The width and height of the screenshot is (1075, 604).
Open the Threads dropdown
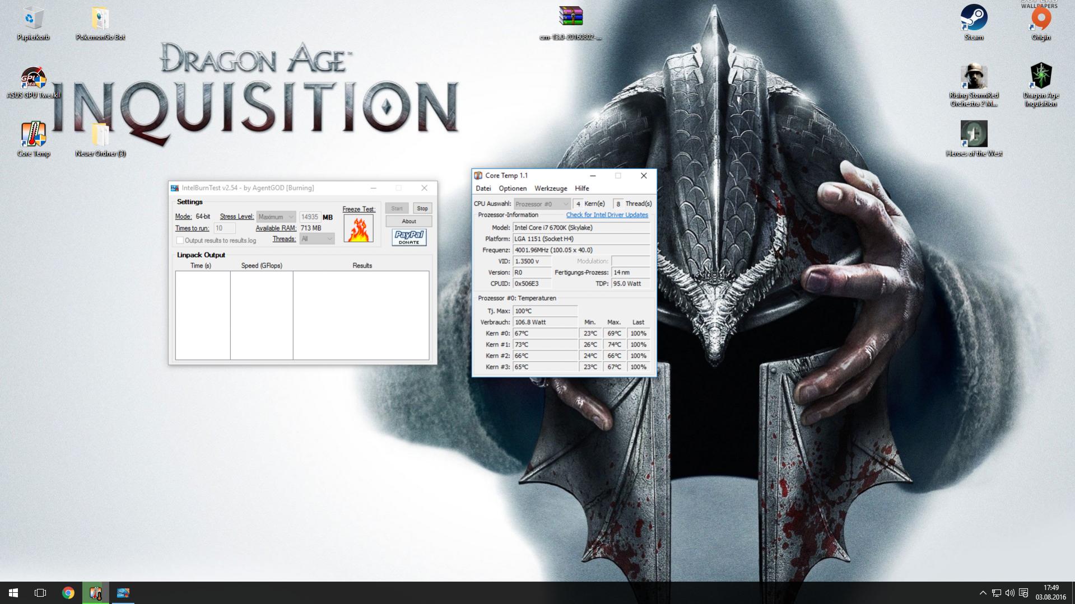click(317, 239)
